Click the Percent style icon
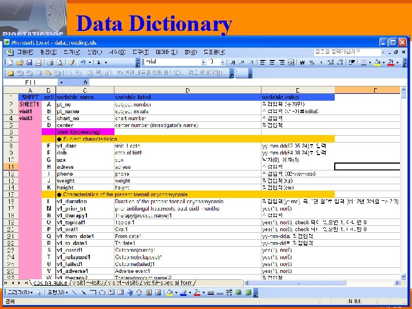Image resolution: width=412 pixels, height=309 pixels. tap(312, 62)
